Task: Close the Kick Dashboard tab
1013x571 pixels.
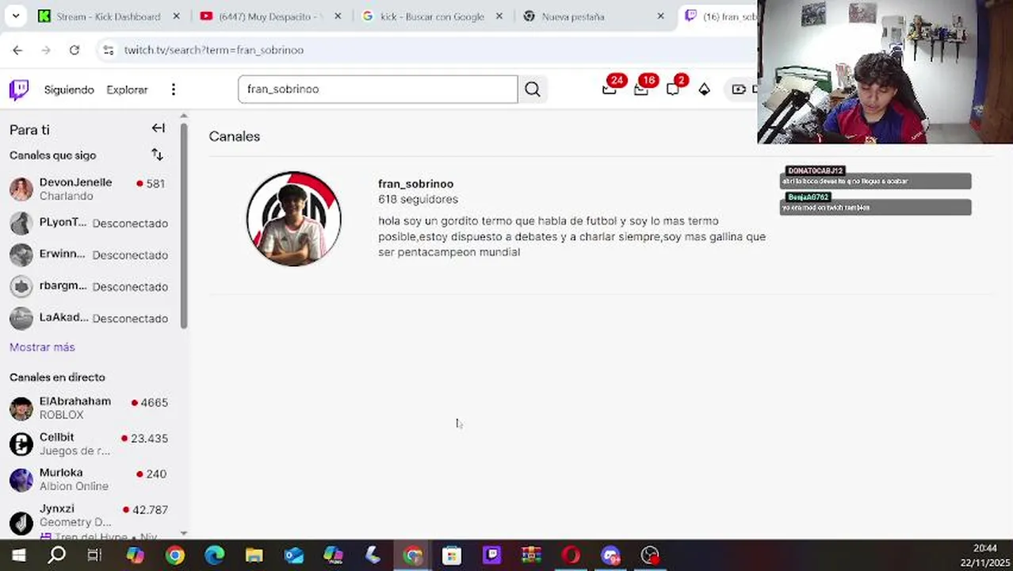Action: [176, 16]
